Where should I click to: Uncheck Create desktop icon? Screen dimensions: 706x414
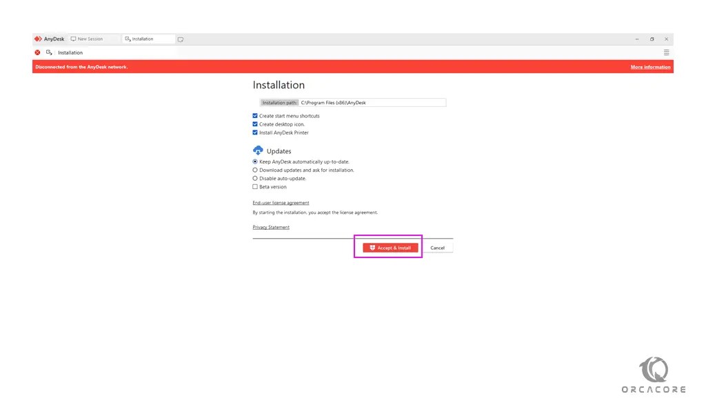tap(255, 124)
